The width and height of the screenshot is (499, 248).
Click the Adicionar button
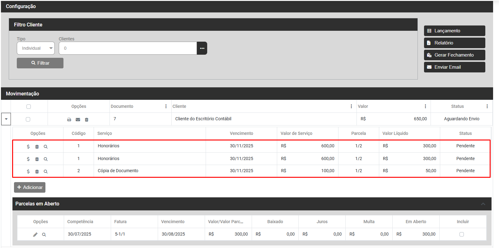30,187
